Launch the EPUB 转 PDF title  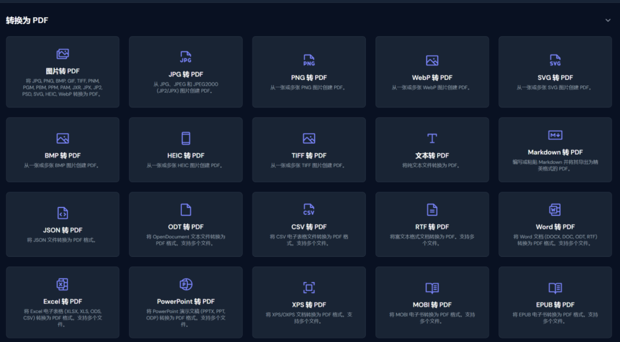555,304
